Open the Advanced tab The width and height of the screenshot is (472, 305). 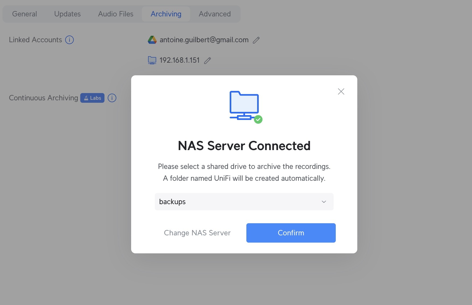coord(215,14)
